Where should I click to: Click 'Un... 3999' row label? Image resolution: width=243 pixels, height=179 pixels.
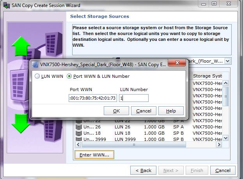(95, 139)
